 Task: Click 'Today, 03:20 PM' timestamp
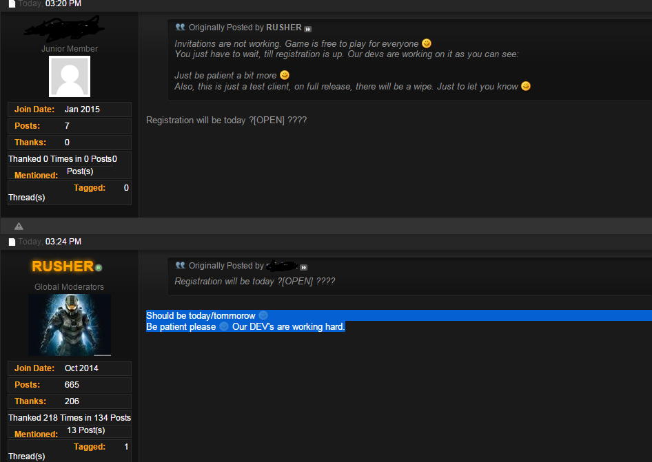coord(50,3)
